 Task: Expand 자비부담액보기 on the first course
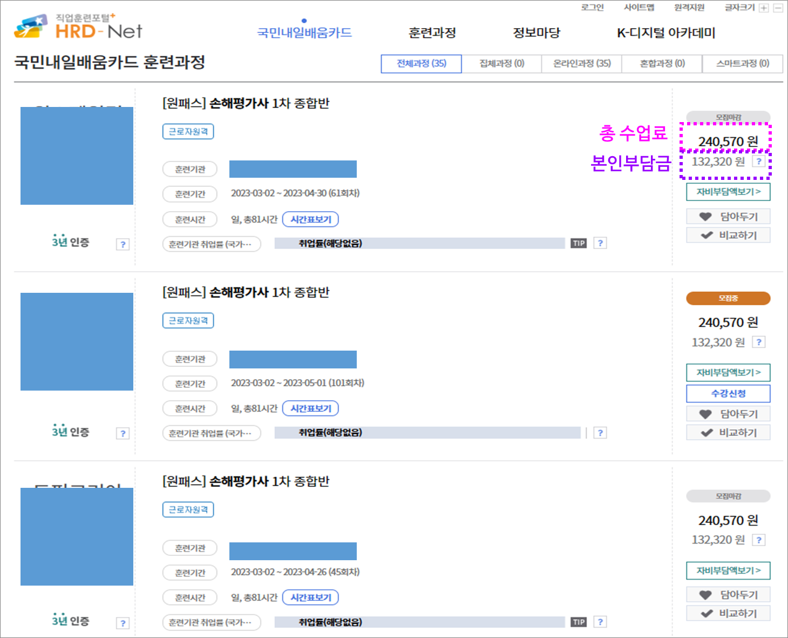point(728,192)
